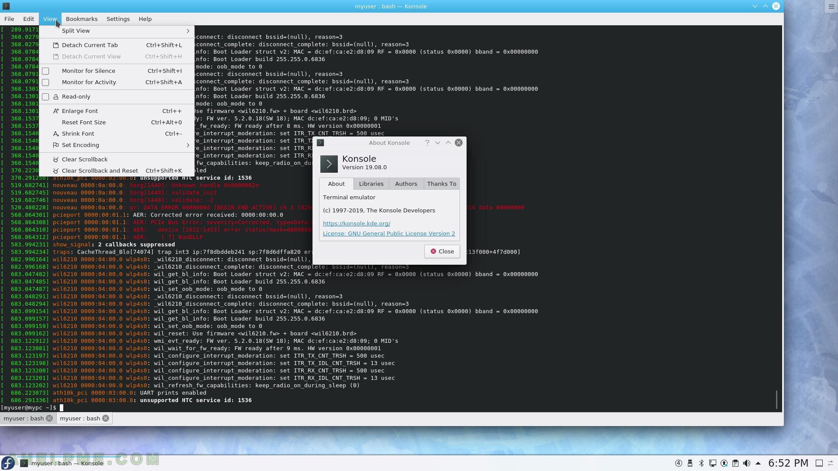Open Bluetooth tray icon
This screenshot has width=838, height=471.
[701, 463]
